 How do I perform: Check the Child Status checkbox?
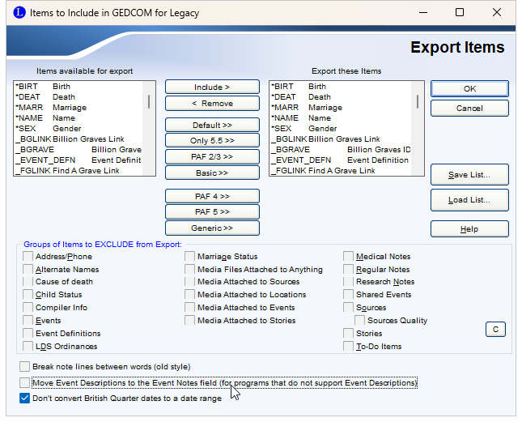point(28,295)
